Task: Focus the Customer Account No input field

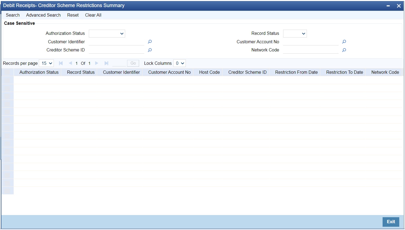Action: click(311, 42)
